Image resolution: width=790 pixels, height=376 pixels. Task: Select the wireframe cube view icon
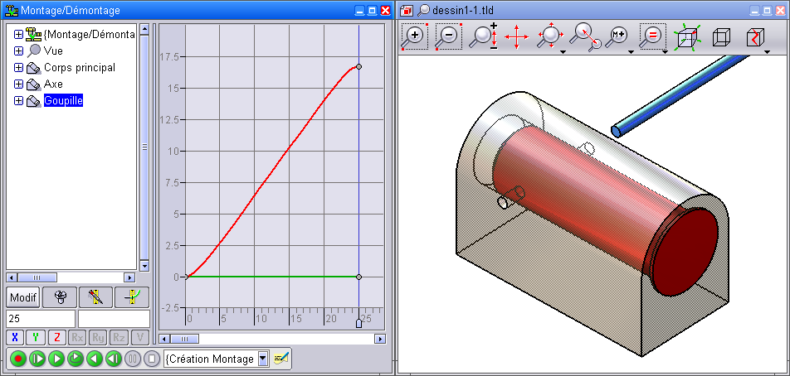pos(720,36)
